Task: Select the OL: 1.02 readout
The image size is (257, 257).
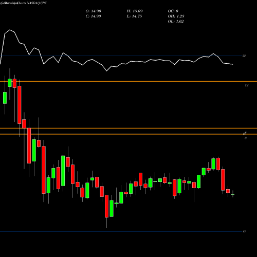Action: click(x=176, y=22)
